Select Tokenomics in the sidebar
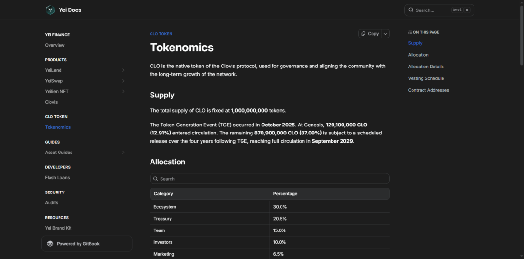 58,127
